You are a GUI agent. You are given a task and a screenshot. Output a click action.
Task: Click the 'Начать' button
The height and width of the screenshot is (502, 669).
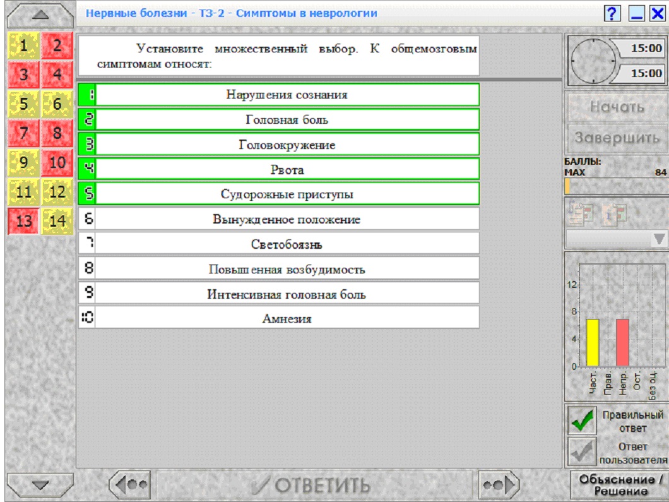click(617, 107)
